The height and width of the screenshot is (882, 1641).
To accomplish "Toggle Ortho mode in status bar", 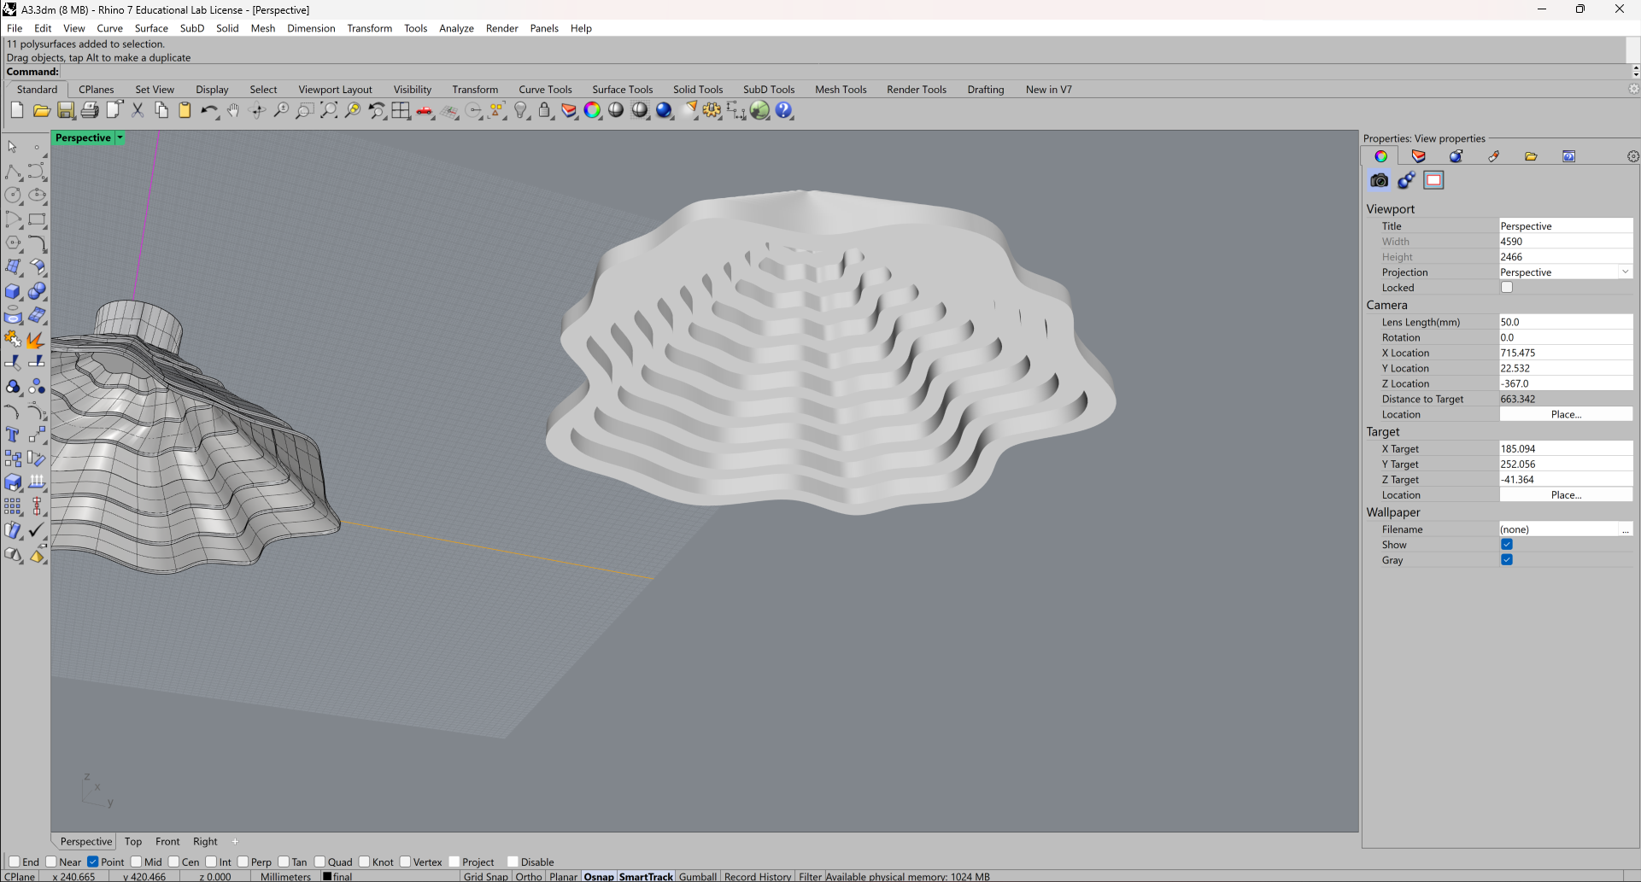I will [529, 876].
